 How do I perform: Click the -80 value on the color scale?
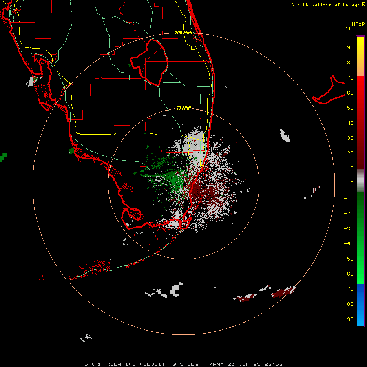click(x=349, y=304)
